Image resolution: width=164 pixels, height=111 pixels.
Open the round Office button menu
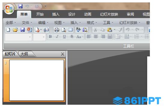coord(9,9)
